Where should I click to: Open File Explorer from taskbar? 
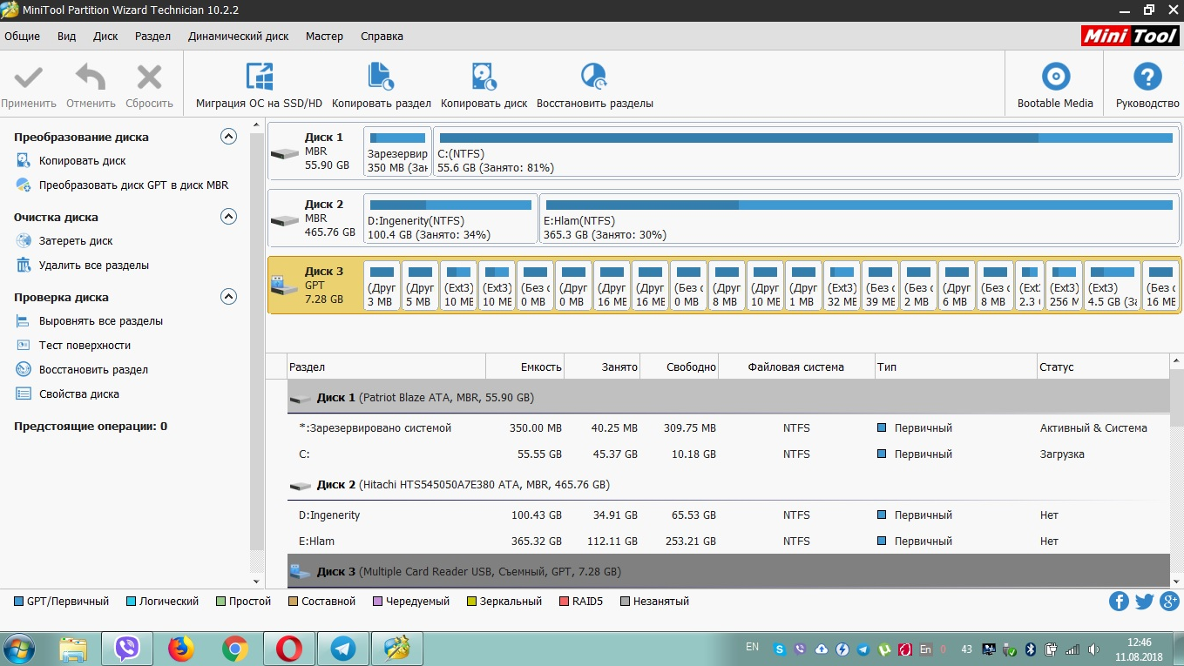tap(73, 649)
